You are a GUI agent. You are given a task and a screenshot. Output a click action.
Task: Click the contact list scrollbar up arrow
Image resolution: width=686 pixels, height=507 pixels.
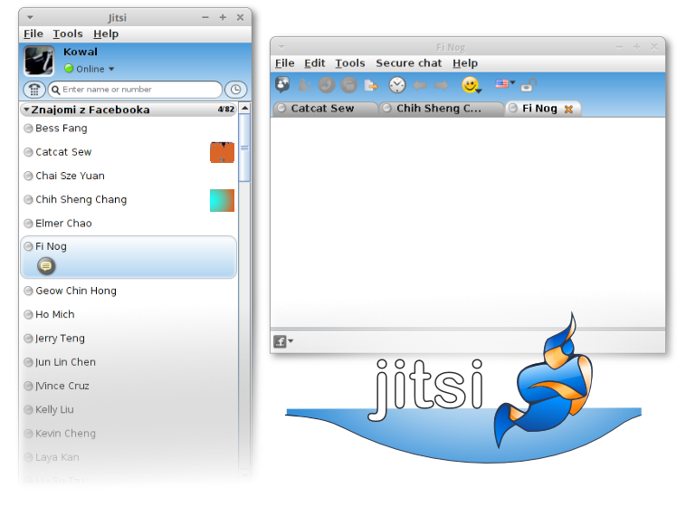[245, 108]
